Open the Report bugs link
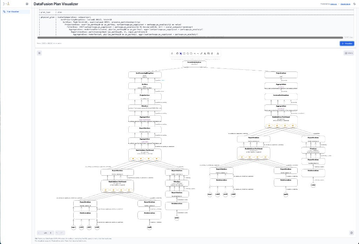The height and width of the screenshot is (244, 359). click(x=345, y=4)
